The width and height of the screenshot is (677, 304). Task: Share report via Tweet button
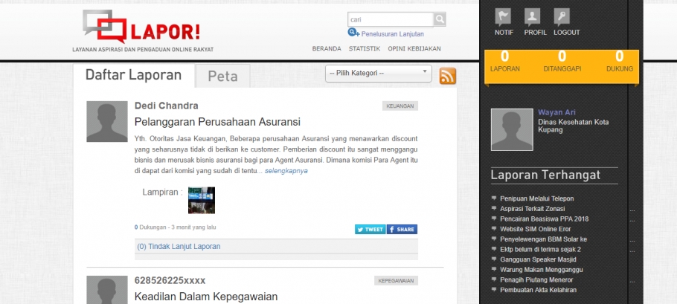pyautogui.click(x=370, y=230)
